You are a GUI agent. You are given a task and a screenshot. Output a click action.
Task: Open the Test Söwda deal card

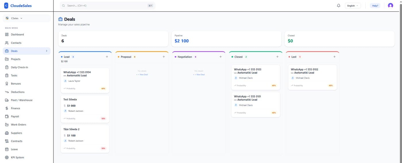85,109
